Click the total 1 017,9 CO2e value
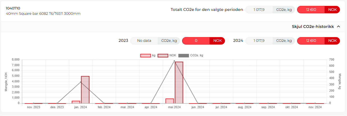This screenshot has width=347, height=116. coord(259,10)
